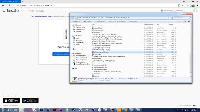Image resolution: width=200 pixels, height=112 pixels.
Task: Sort files by Date modified column header
Action: (149, 24)
